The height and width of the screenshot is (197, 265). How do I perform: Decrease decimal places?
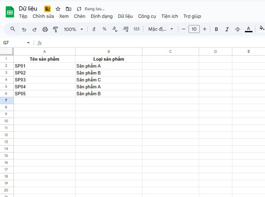coord(115,29)
